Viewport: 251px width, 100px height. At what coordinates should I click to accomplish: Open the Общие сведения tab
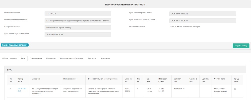[9, 58]
